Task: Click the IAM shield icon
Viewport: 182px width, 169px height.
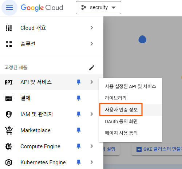Action: pyautogui.click(x=9, y=114)
